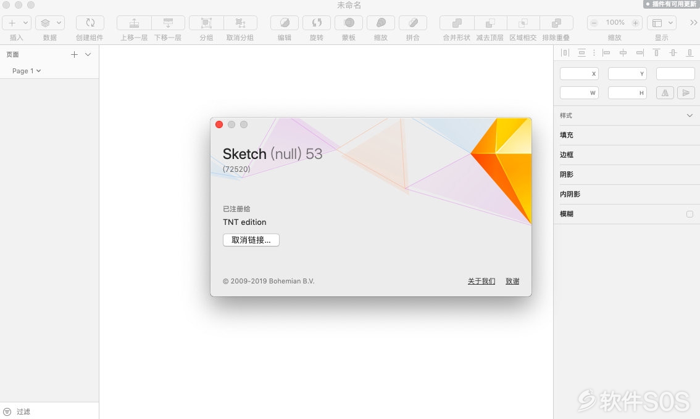Click the 拼合 flatten icon
The height and width of the screenshot is (419, 700).
(x=413, y=23)
